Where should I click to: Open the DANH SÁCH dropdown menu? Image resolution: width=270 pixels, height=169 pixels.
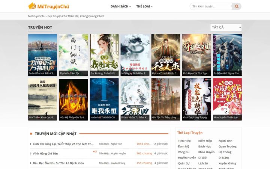pos(121,6)
